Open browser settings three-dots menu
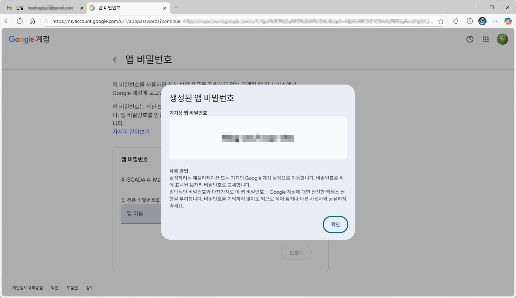516x298 pixels. [x=495, y=21]
